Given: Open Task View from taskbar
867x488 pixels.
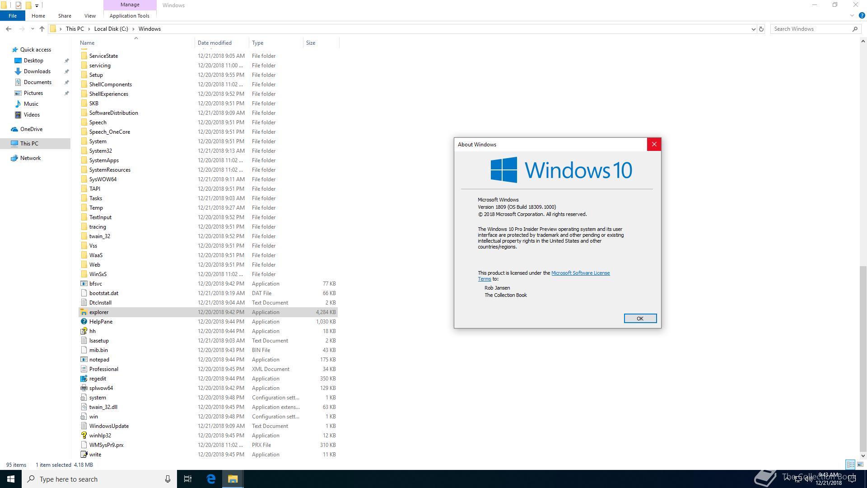Looking at the screenshot, I should [x=188, y=479].
